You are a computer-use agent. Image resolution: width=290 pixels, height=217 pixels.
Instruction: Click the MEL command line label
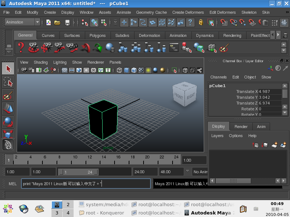pyautogui.click(x=13, y=184)
